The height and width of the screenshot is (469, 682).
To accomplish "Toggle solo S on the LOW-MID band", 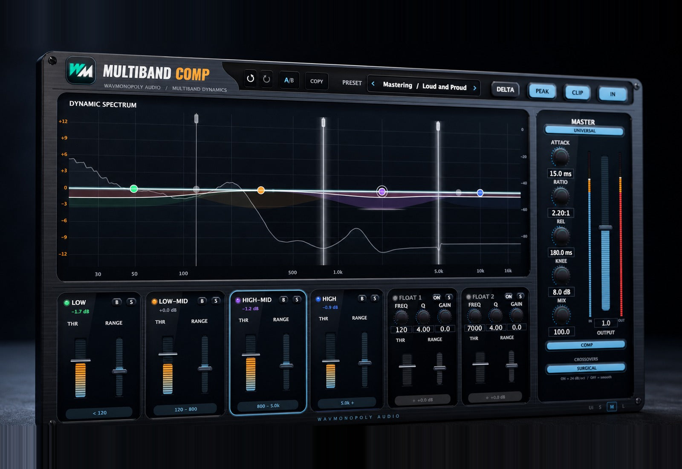I will pos(216,301).
